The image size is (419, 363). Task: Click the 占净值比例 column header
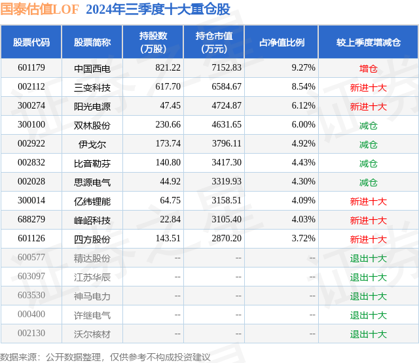[x=282, y=42]
